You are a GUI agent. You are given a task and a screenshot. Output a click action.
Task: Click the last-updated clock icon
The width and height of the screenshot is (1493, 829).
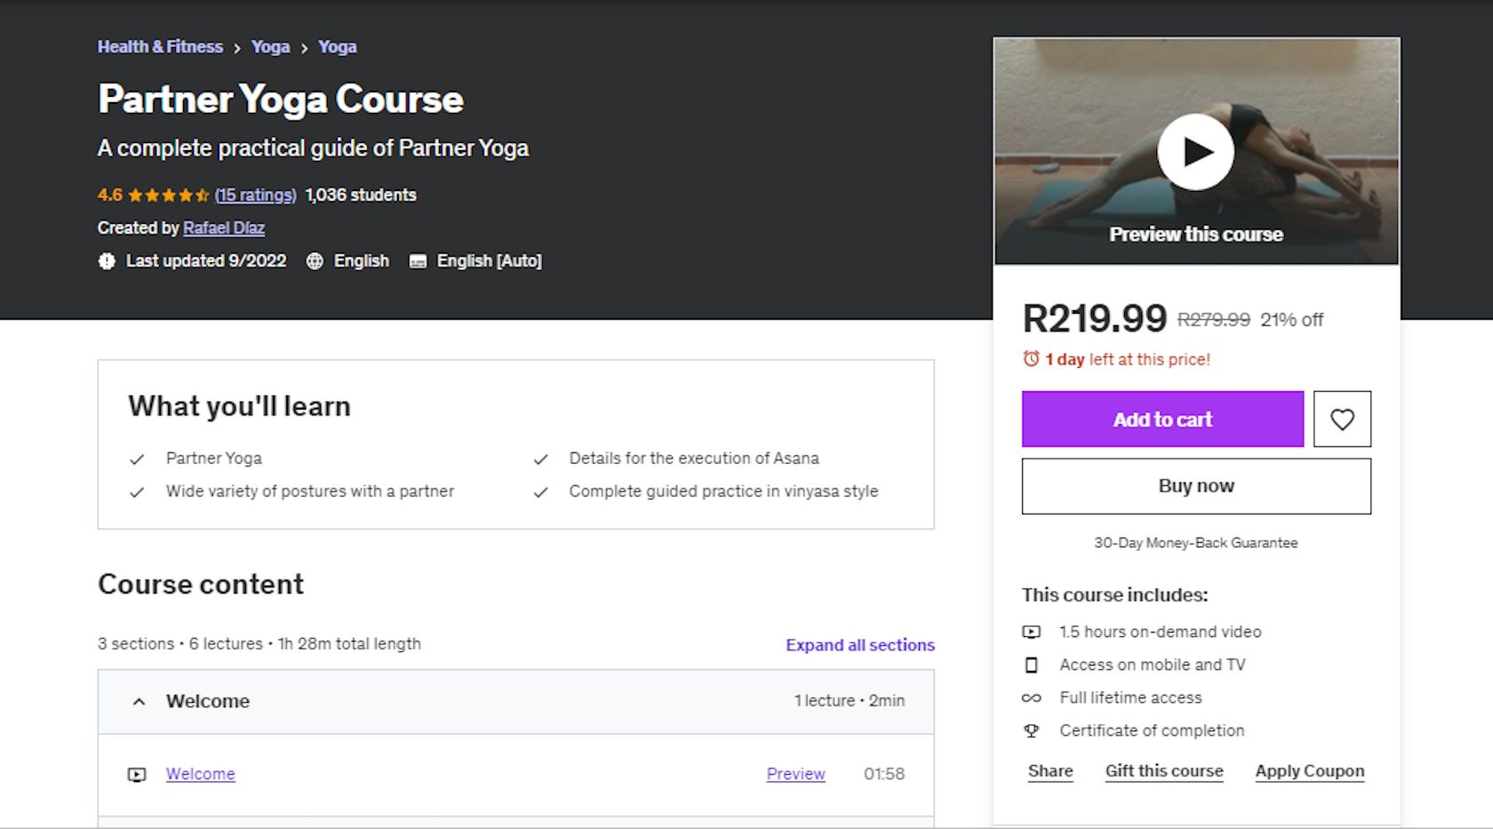pos(106,260)
